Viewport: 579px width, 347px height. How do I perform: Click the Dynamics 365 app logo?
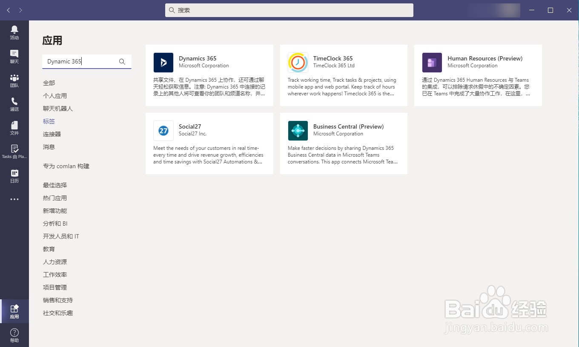[163, 63]
